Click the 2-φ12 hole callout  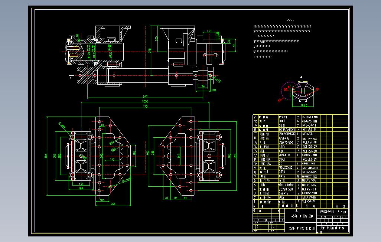(x=217, y=79)
